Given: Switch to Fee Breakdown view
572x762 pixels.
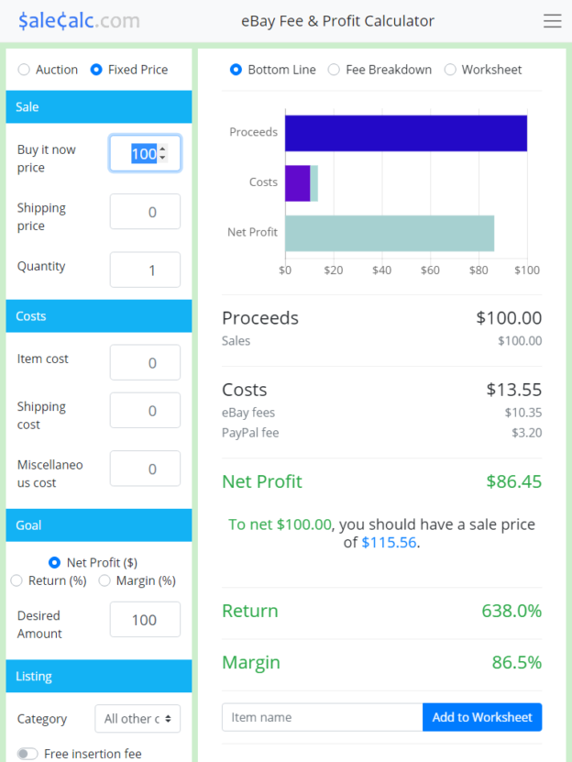Looking at the screenshot, I should click(334, 69).
